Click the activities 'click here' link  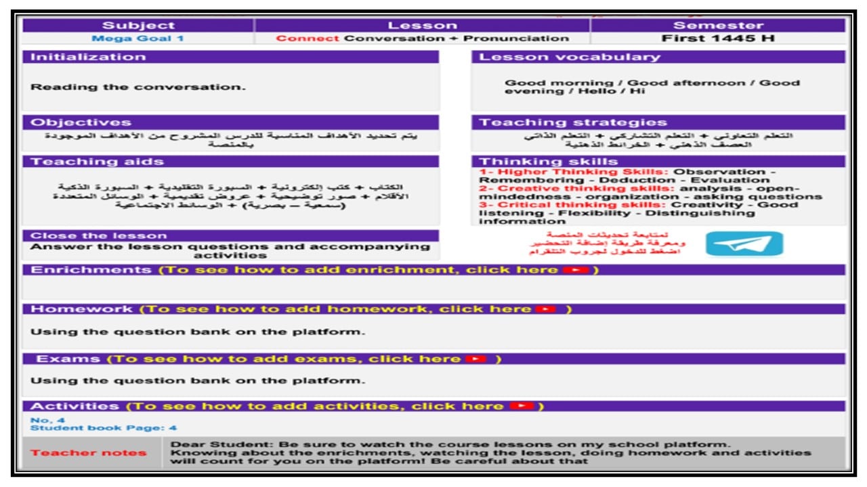pyautogui.click(x=458, y=406)
